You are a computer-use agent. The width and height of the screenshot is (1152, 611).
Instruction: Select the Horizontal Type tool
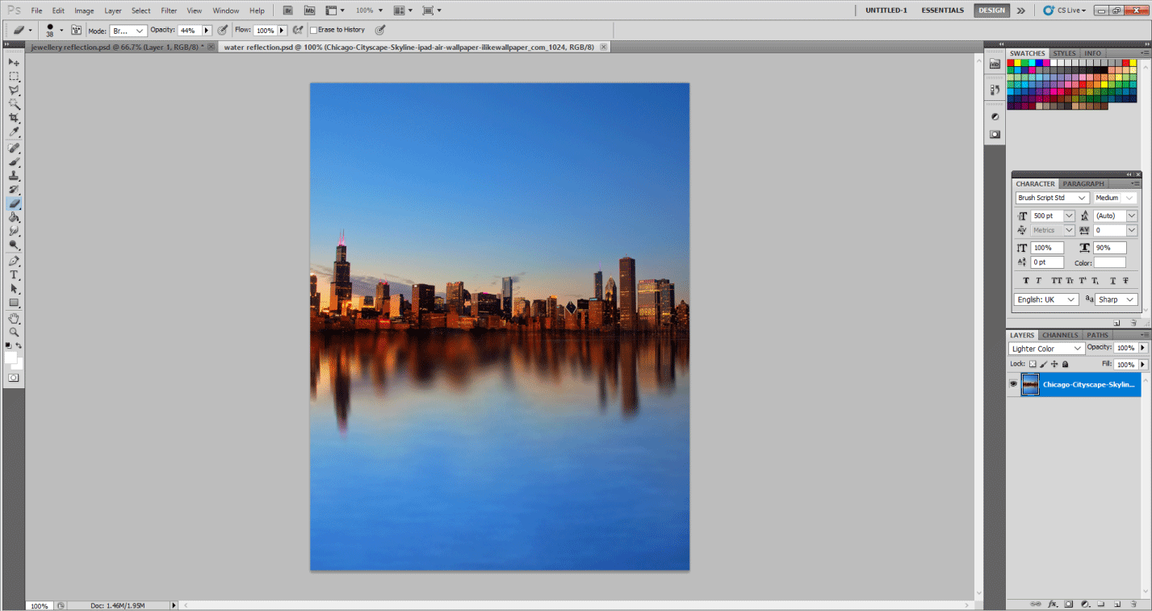click(x=14, y=275)
